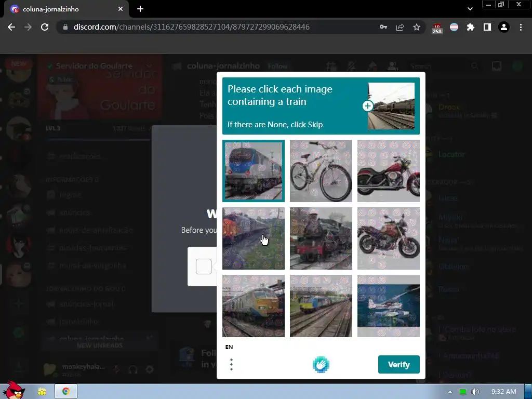The height and width of the screenshot is (399, 532).
Task: Expand the tab search chevron
Action: tap(470, 9)
